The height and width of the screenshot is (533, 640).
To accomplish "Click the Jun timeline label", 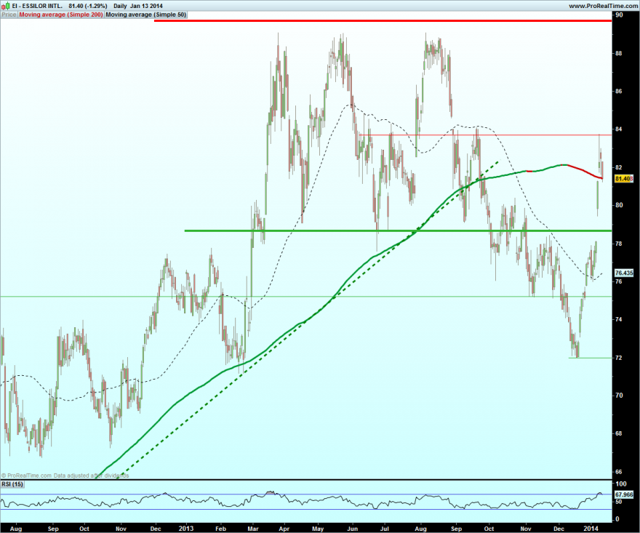I will pyautogui.click(x=352, y=529).
